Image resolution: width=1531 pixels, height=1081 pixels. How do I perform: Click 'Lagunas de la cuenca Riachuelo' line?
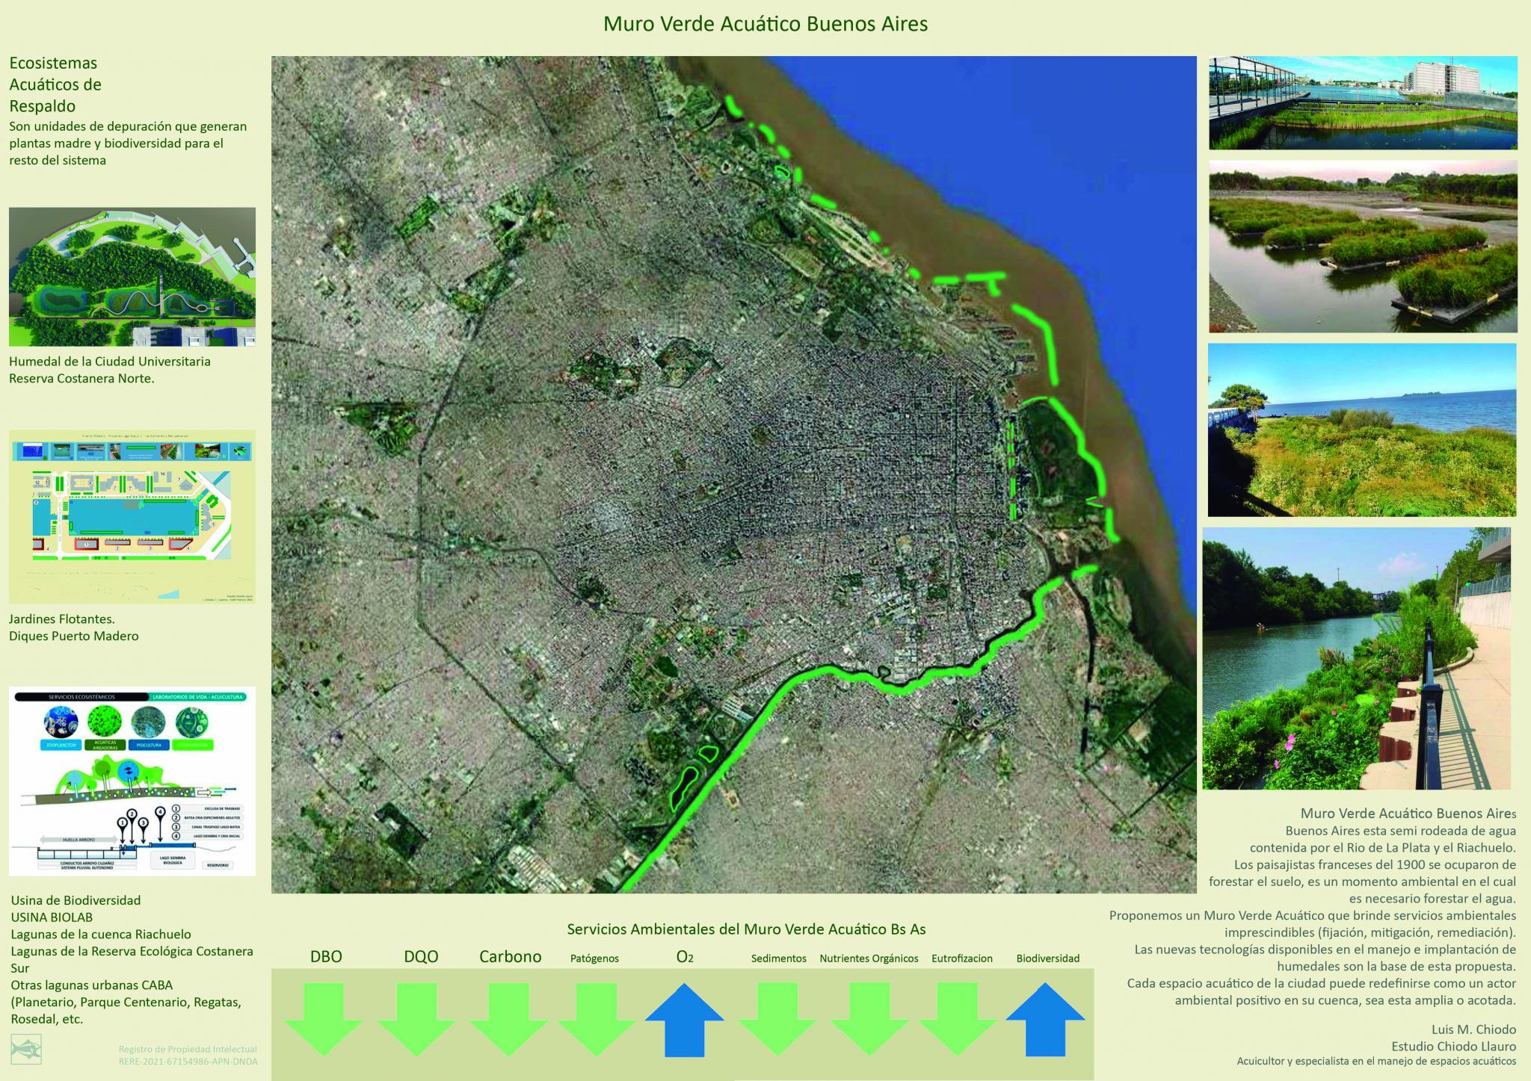click(x=101, y=934)
